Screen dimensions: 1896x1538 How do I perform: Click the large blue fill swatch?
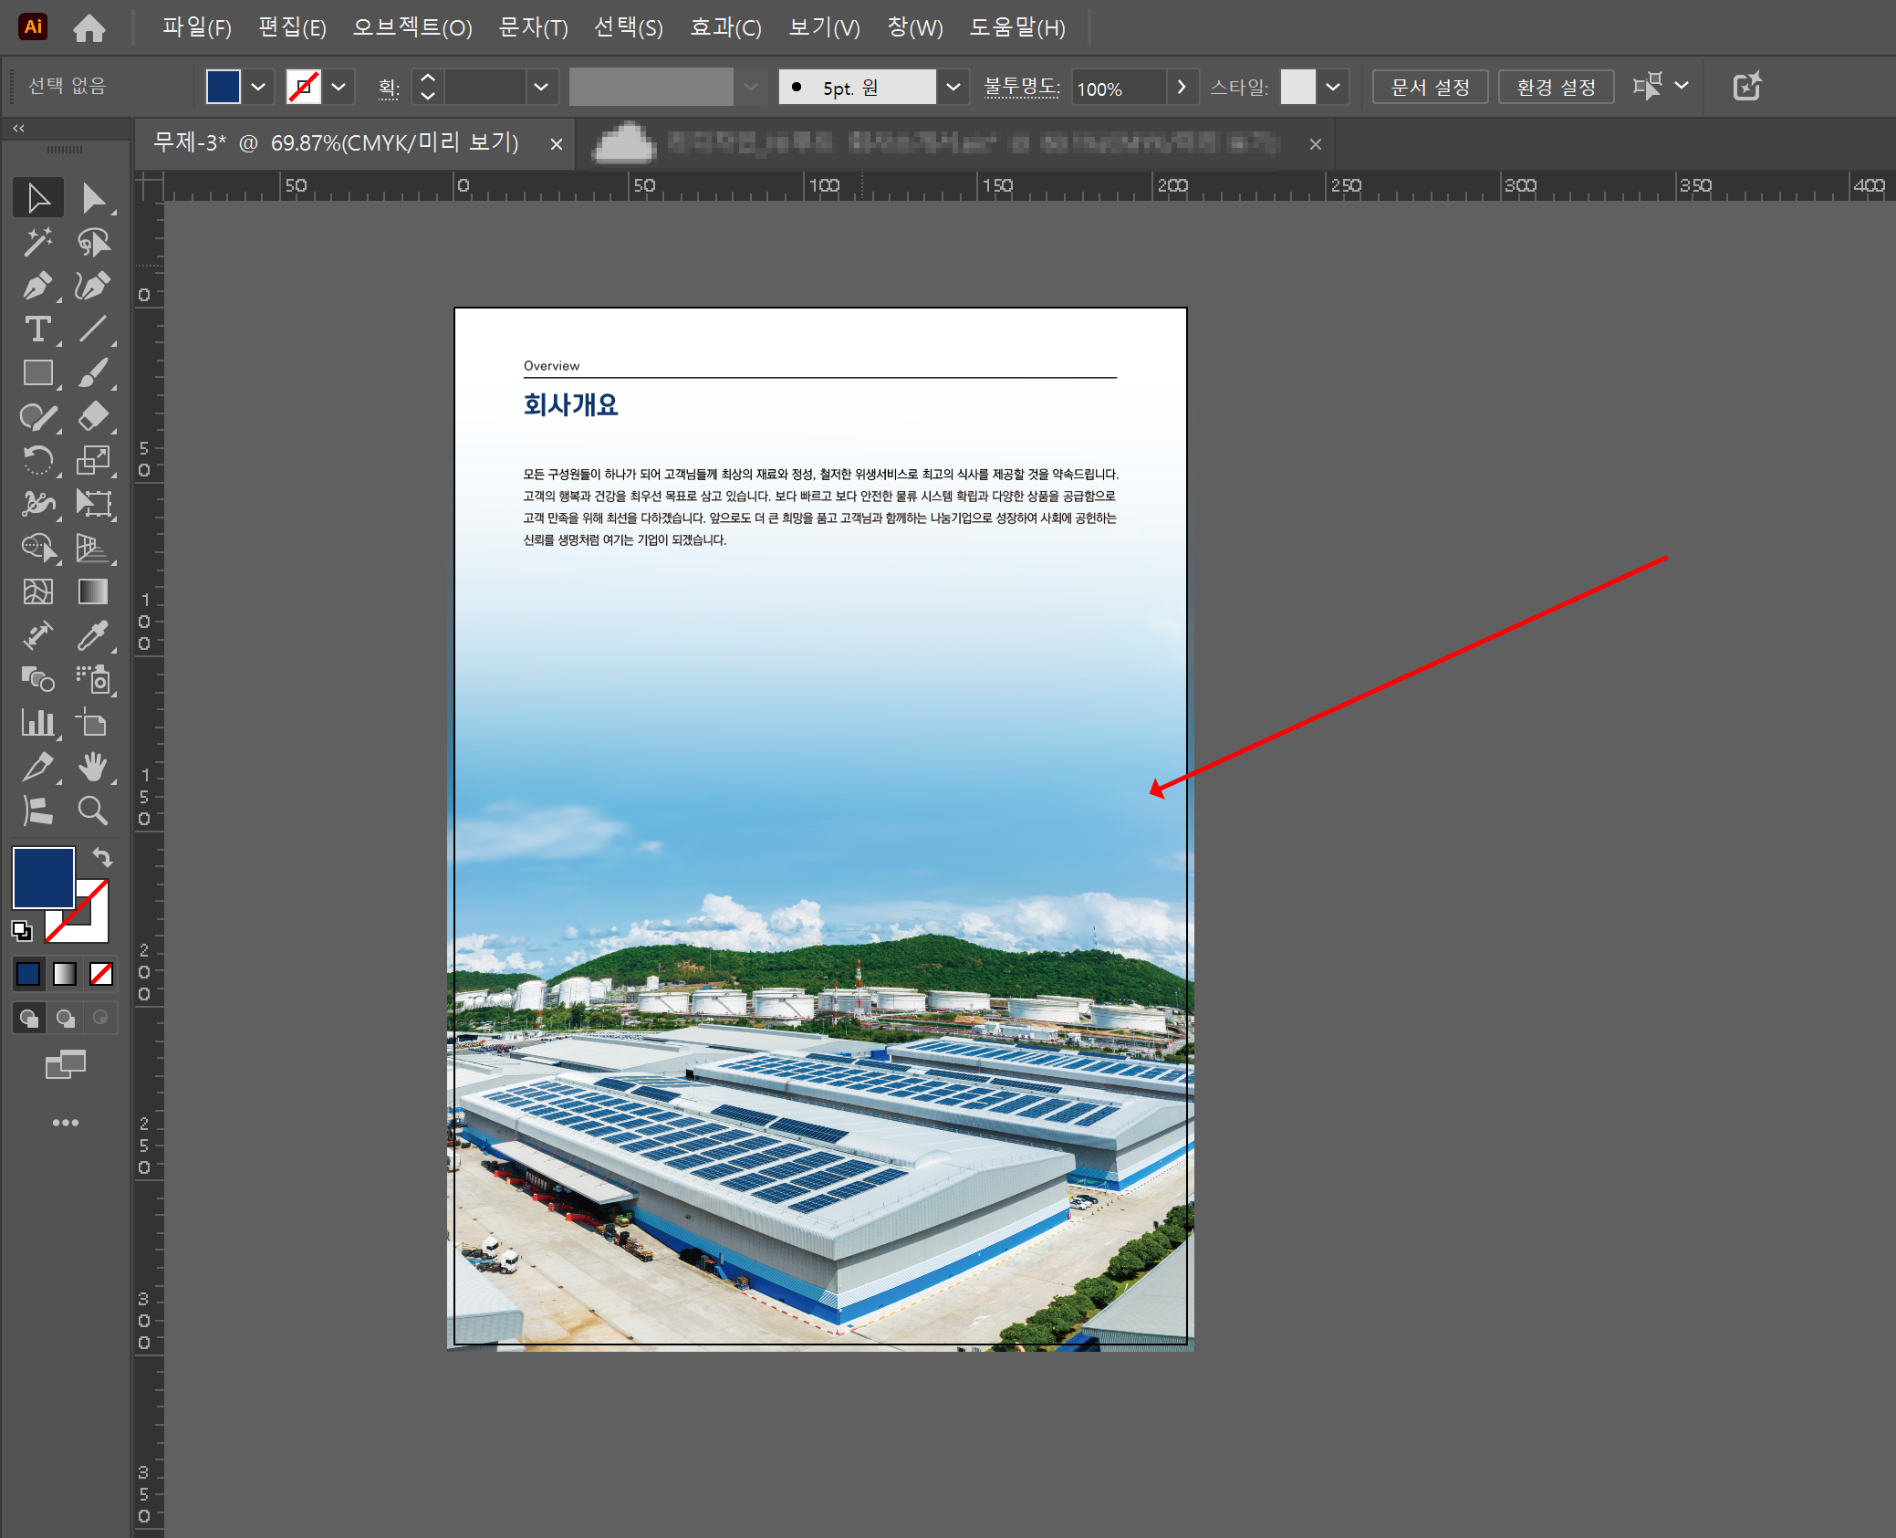point(43,877)
